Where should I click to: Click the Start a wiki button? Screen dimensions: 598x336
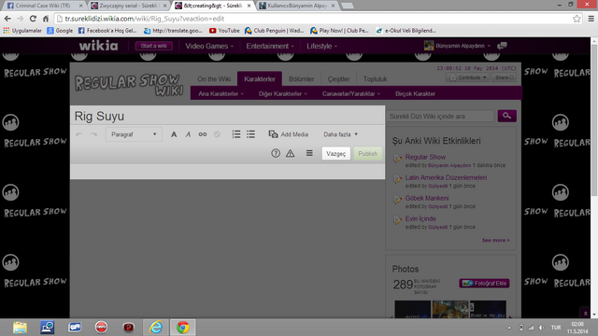[x=153, y=46]
